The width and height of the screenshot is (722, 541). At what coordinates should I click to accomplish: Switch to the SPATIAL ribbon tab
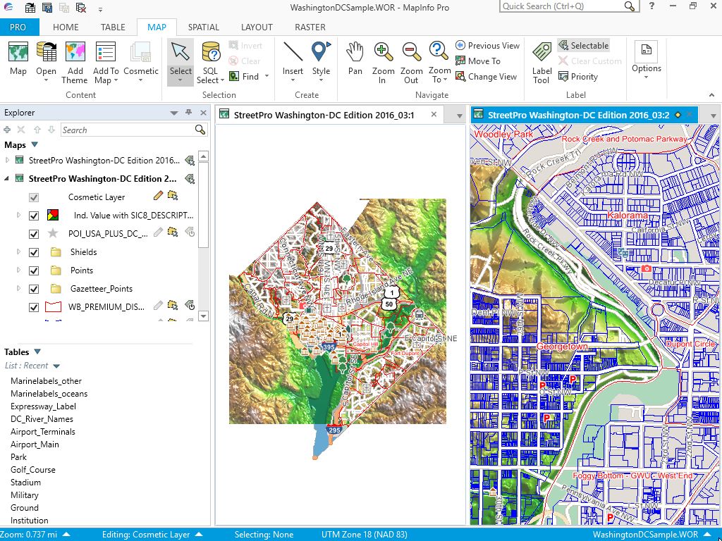pyautogui.click(x=203, y=27)
